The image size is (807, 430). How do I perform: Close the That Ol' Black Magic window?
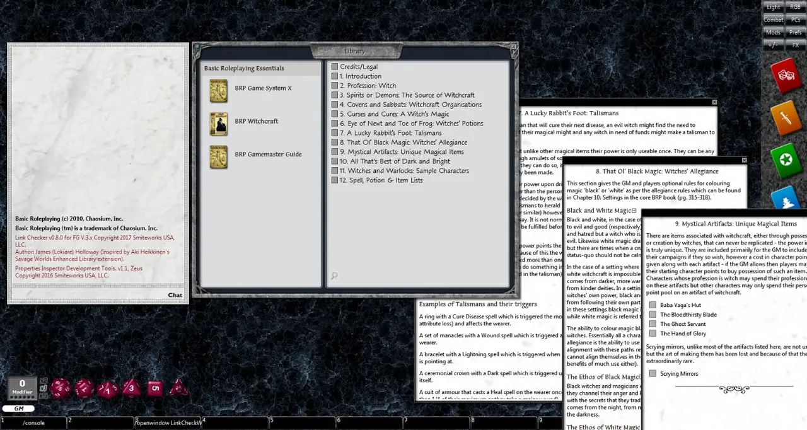744,160
